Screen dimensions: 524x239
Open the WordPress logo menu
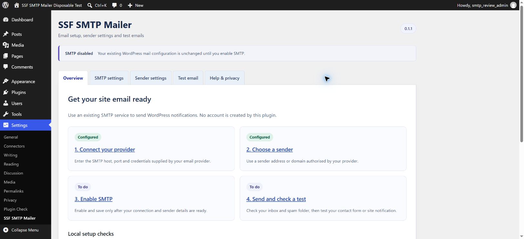(x=5, y=5)
